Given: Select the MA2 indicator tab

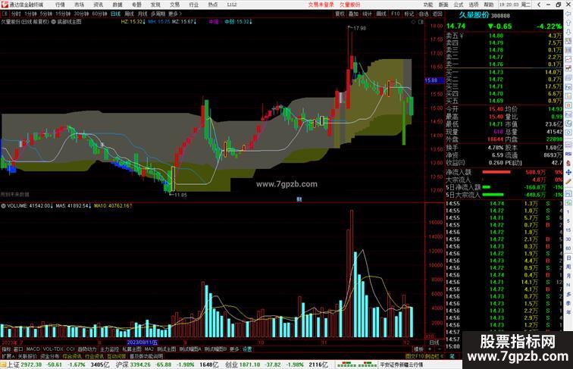Looking at the screenshot, I should [x=149, y=349].
